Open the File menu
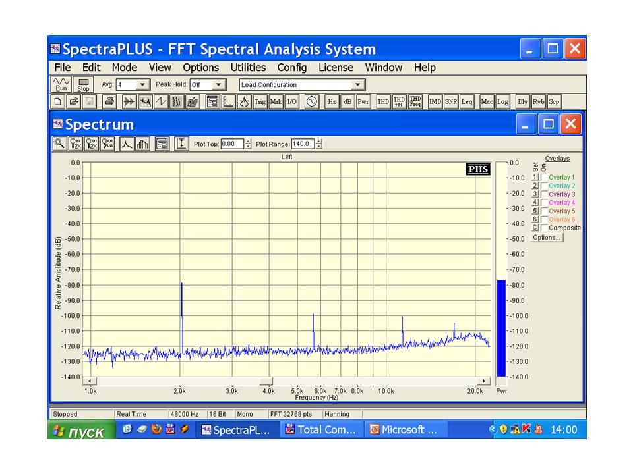Image resolution: width=633 pixels, height=474 pixels. point(63,68)
